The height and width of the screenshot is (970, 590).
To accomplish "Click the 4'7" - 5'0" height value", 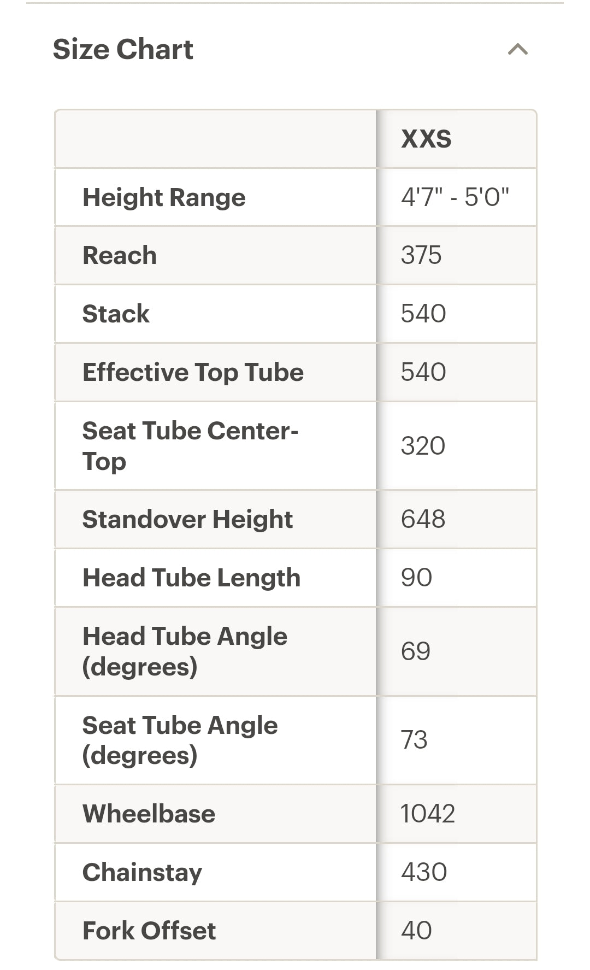I will (455, 197).
